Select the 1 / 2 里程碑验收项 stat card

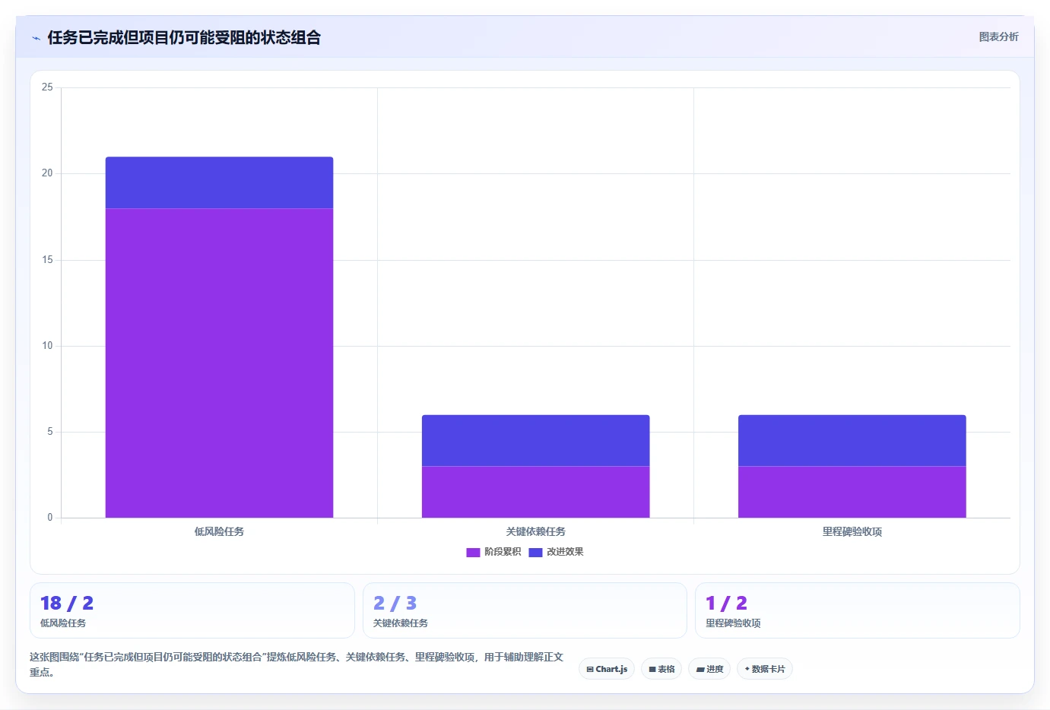point(858,610)
